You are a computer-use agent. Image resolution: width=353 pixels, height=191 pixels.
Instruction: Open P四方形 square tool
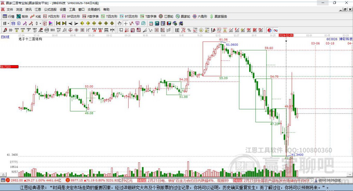[x=51, y=17]
